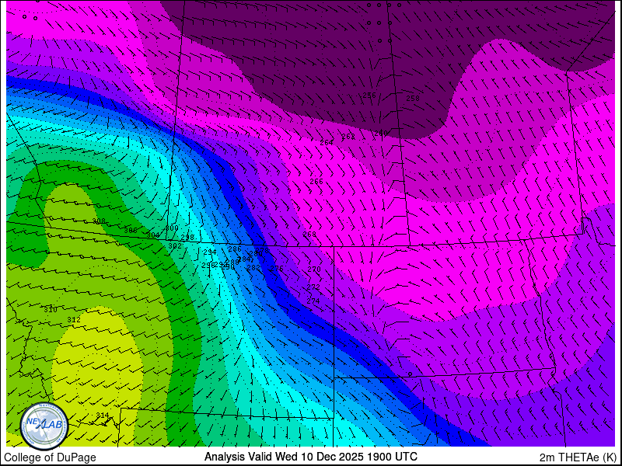Viewport: 622px width, 466px height.
Task: Click the Analysis Valid date/time caption
Action: (310, 457)
